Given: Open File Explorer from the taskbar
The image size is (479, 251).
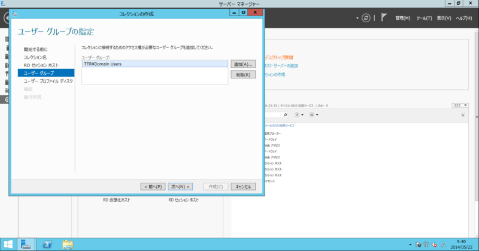Looking at the screenshot, I should coord(68,244).
